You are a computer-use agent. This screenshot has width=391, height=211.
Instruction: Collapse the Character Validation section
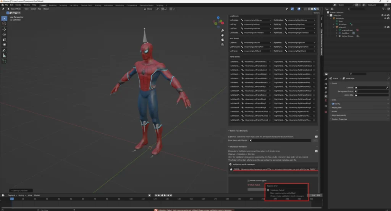[x=238, y=147]
